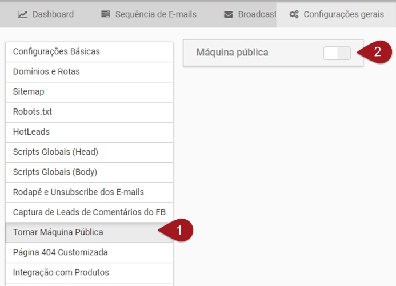Click the Configurações gerais gears icon
The image size is (396, 286).
coord(294,14)
